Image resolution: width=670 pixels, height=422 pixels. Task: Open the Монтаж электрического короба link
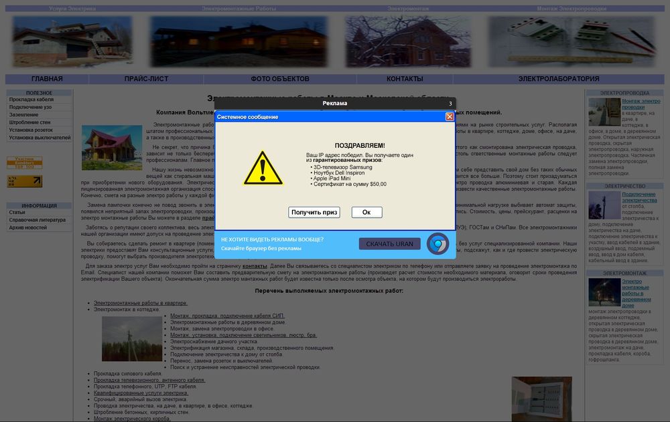tap(132, 419)
